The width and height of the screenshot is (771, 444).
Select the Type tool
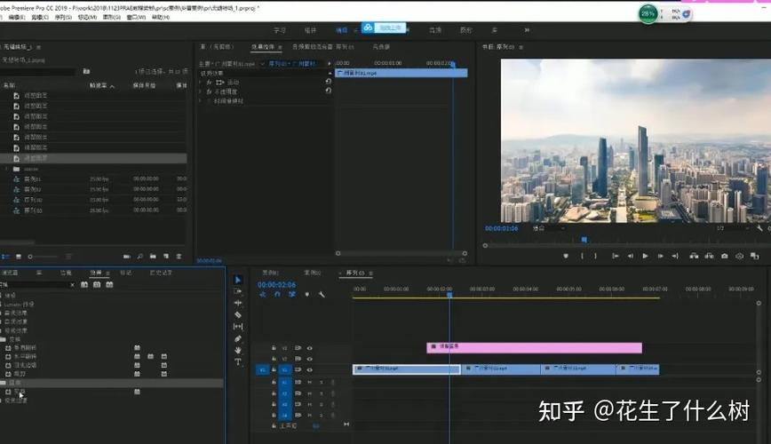pyautogui.click(x=238, y=362)
